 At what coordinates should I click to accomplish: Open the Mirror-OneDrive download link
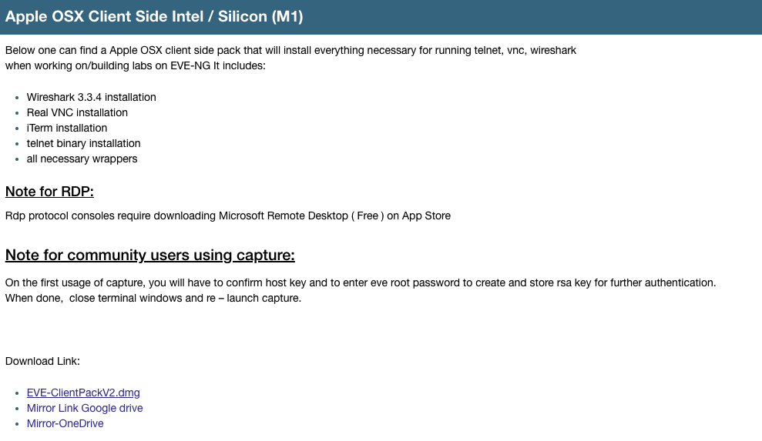tap(65, 423)
